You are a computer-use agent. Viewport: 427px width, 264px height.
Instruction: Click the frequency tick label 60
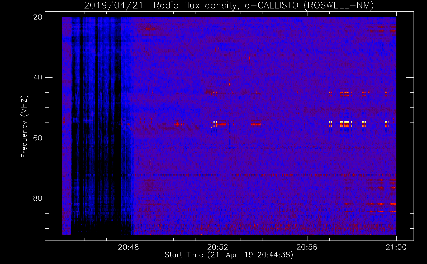pyautogui.click(x=38, y=138)
